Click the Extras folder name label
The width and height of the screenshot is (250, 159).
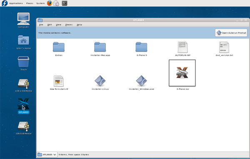click(59, 55)
